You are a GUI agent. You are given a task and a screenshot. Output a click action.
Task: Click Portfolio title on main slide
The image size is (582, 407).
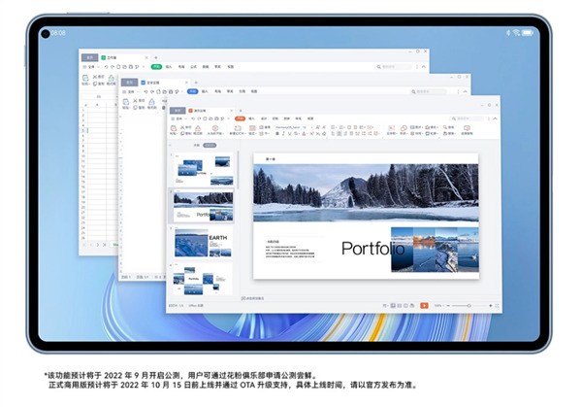coord(373,249)
